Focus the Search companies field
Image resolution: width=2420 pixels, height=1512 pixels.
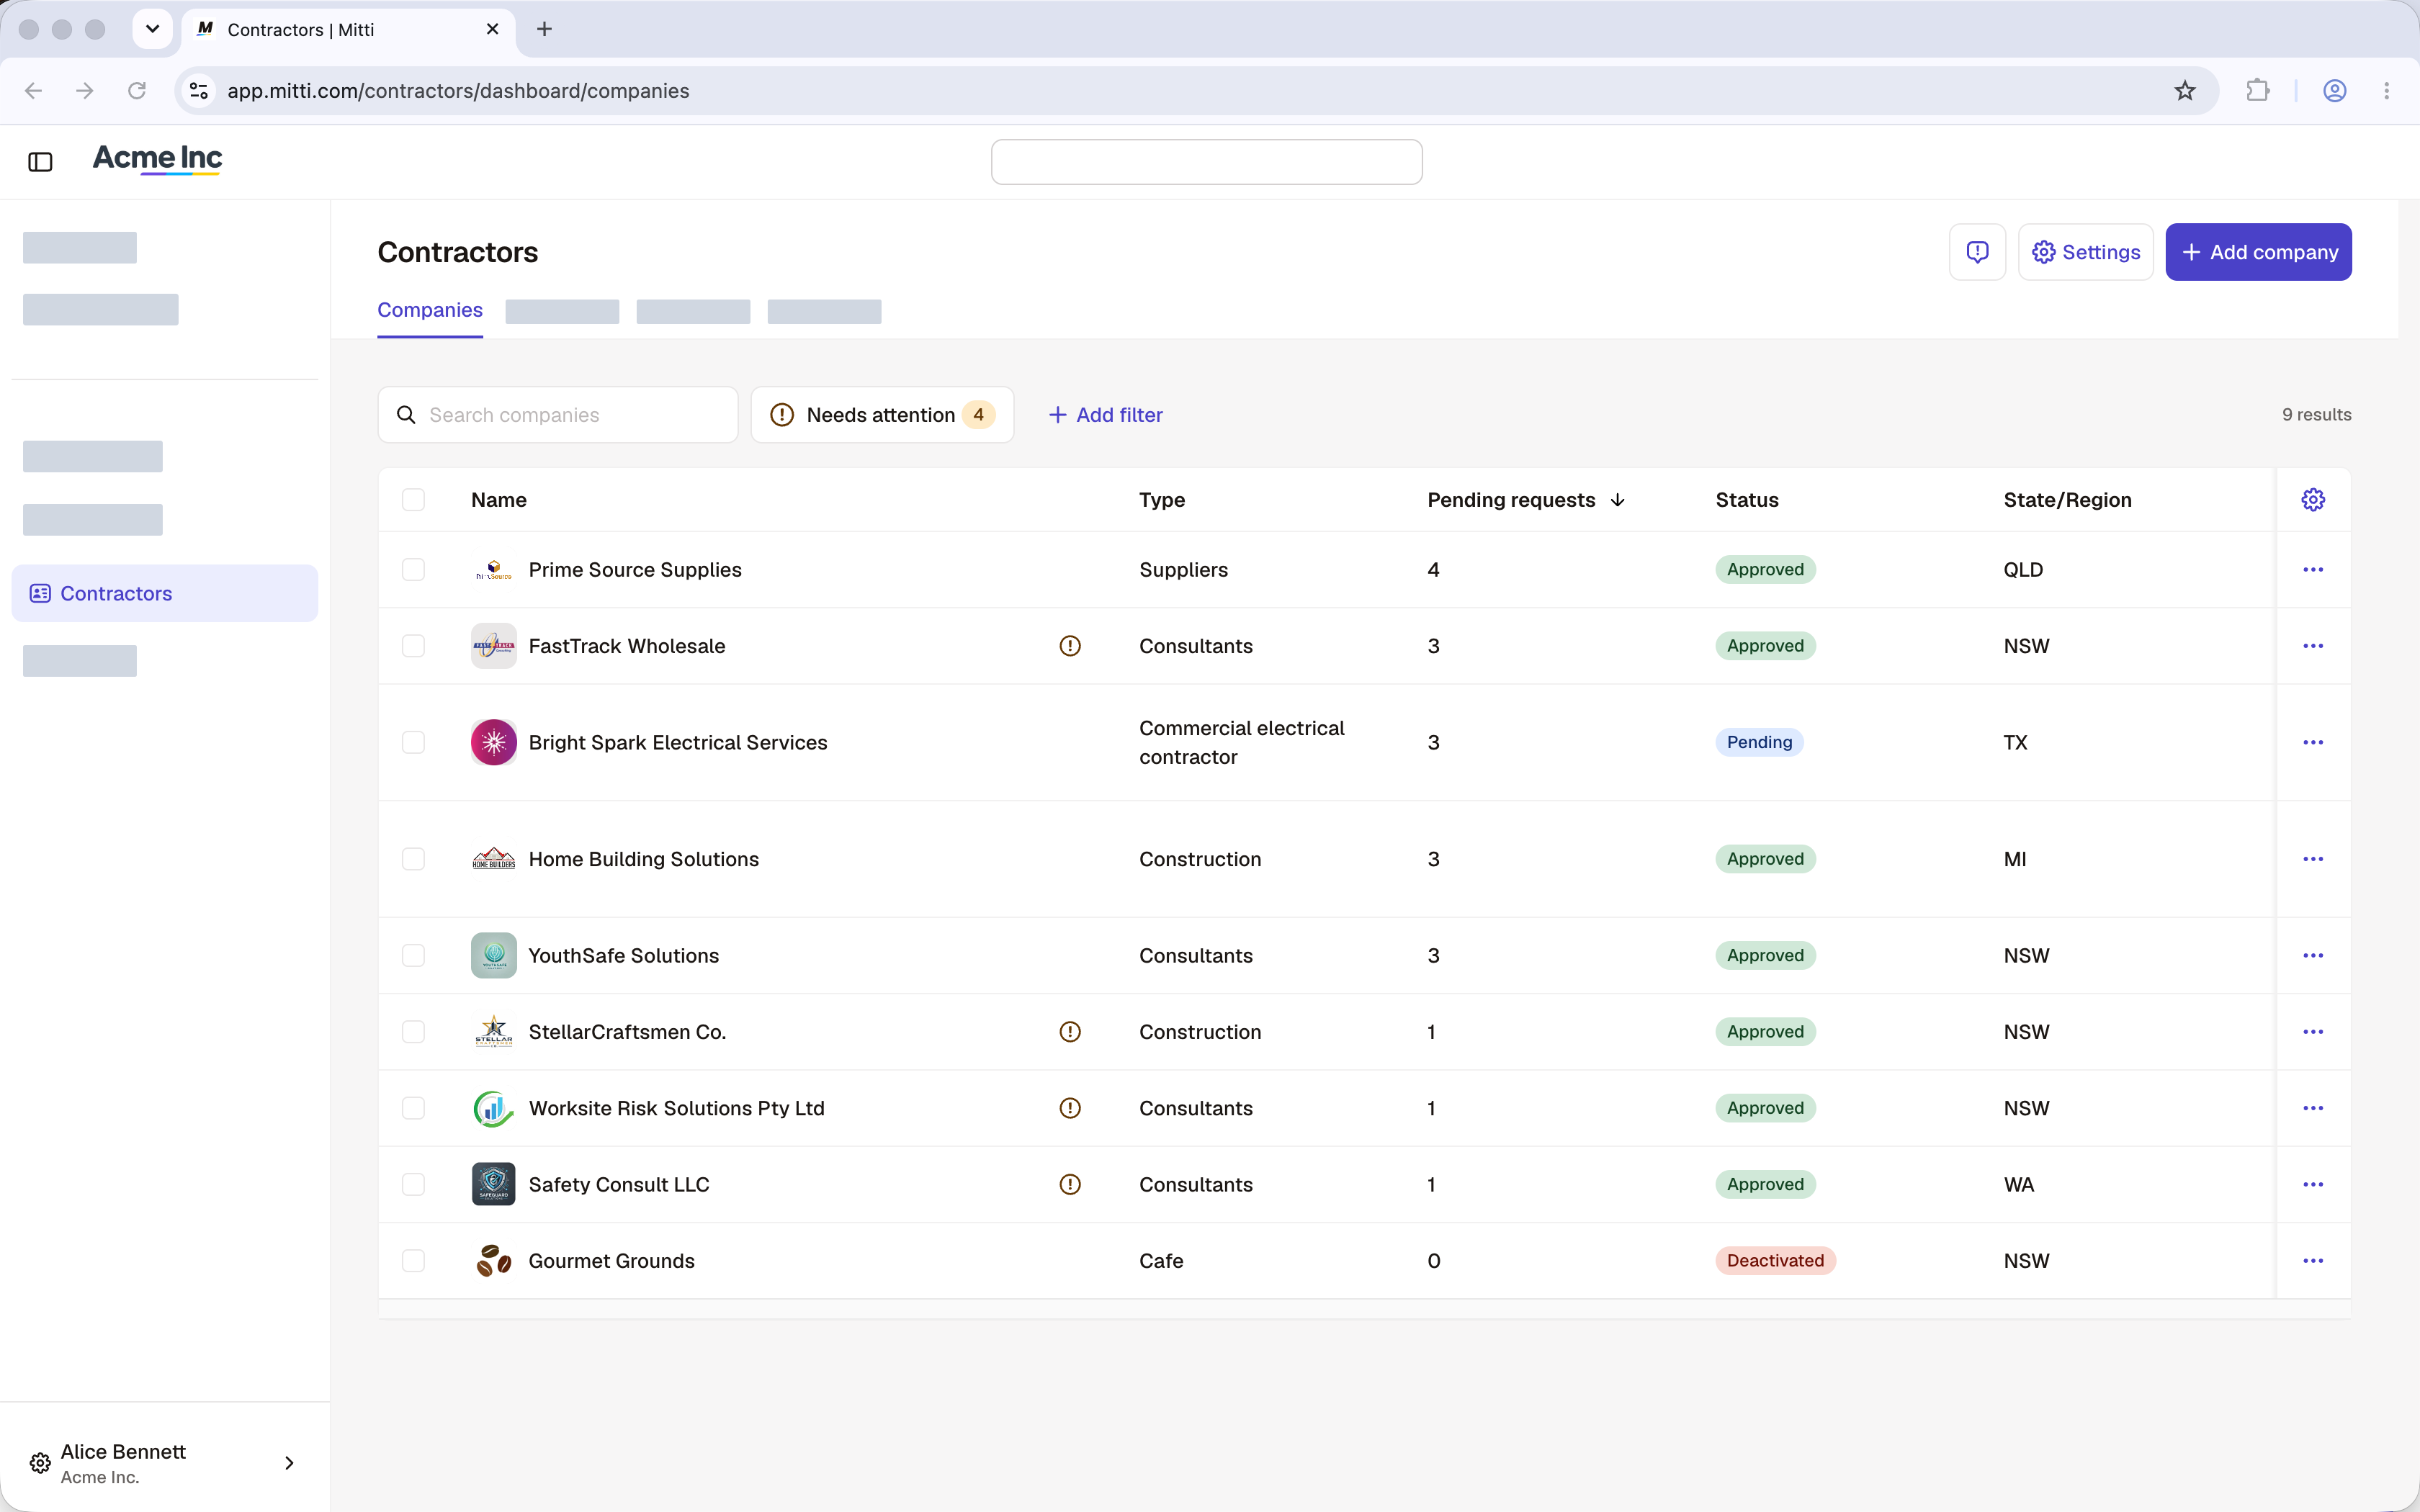[x=558, y=415]
